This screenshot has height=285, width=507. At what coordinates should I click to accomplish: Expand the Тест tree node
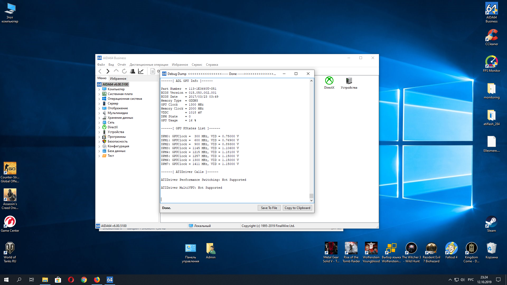tap(99, 156)
